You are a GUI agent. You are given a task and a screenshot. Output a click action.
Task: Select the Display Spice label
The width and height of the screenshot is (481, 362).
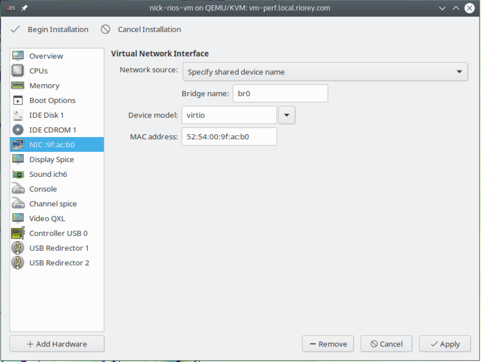52,159
